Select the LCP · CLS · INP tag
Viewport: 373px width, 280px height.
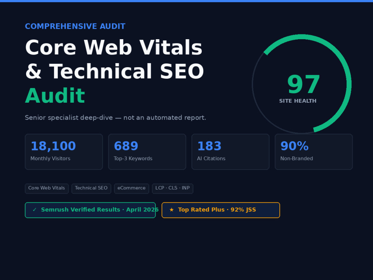pyautogui.click(x=172, y=188)
